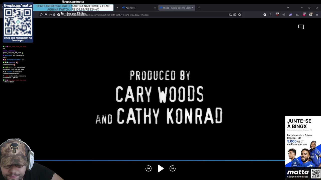Open a new browser tab

(199, 8)
